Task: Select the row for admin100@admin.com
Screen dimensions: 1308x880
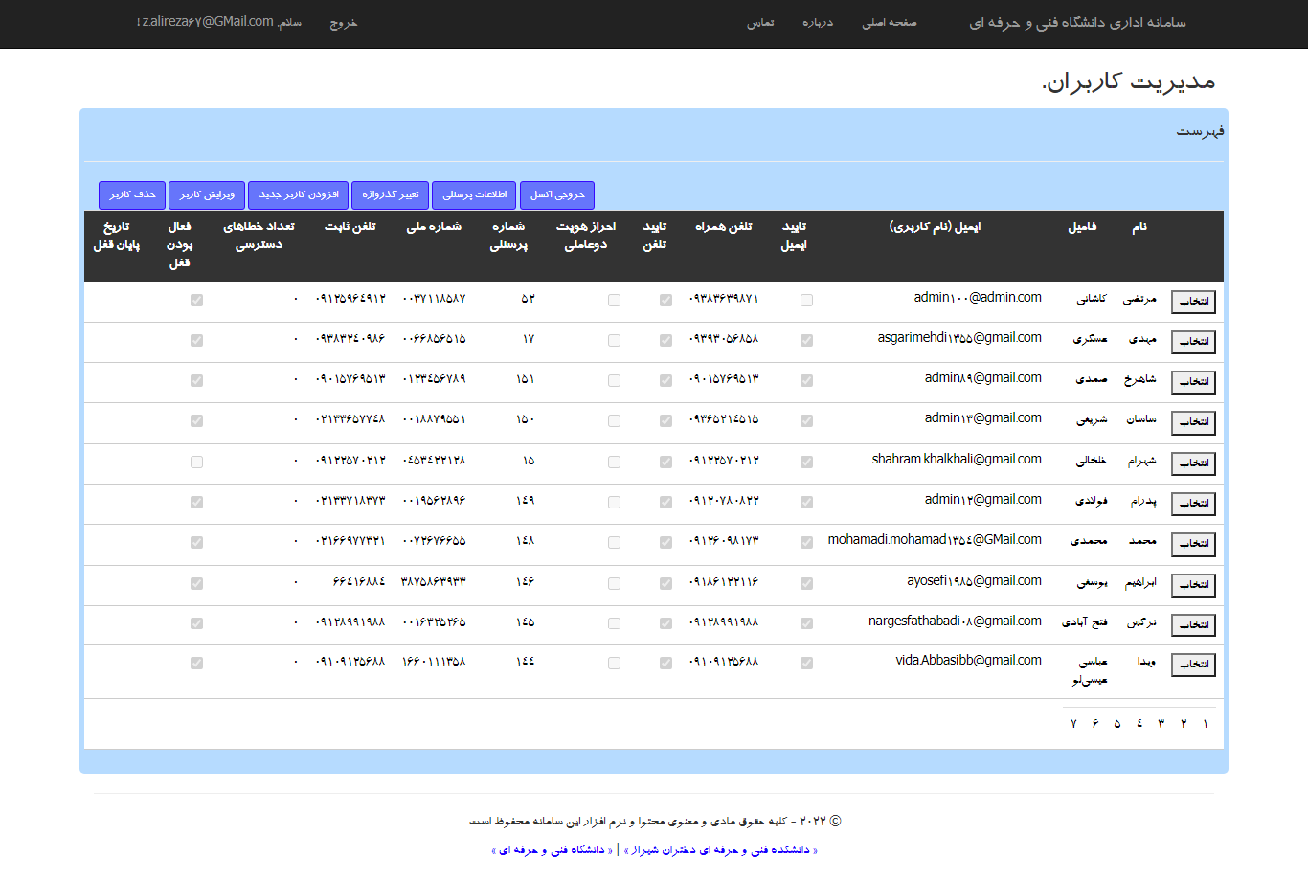Action: 1193,302
